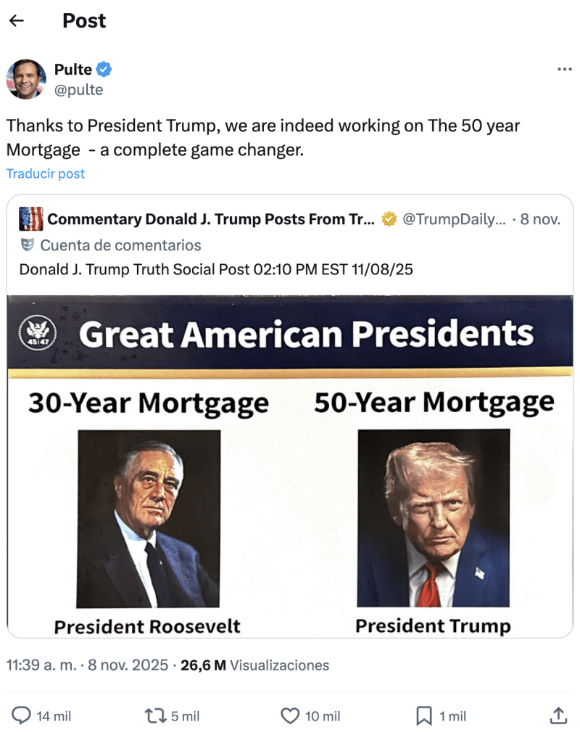Open the @pulte handle link
This screenshot has width=580, height=743.
point(78,89)
